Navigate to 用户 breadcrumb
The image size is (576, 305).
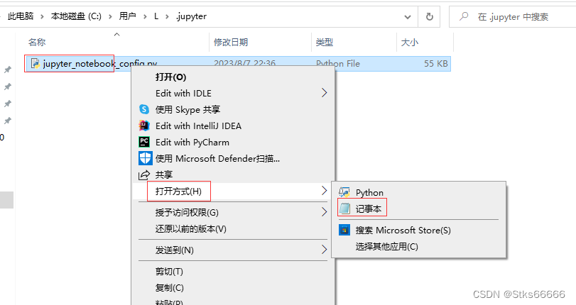(x=127, y=16)
